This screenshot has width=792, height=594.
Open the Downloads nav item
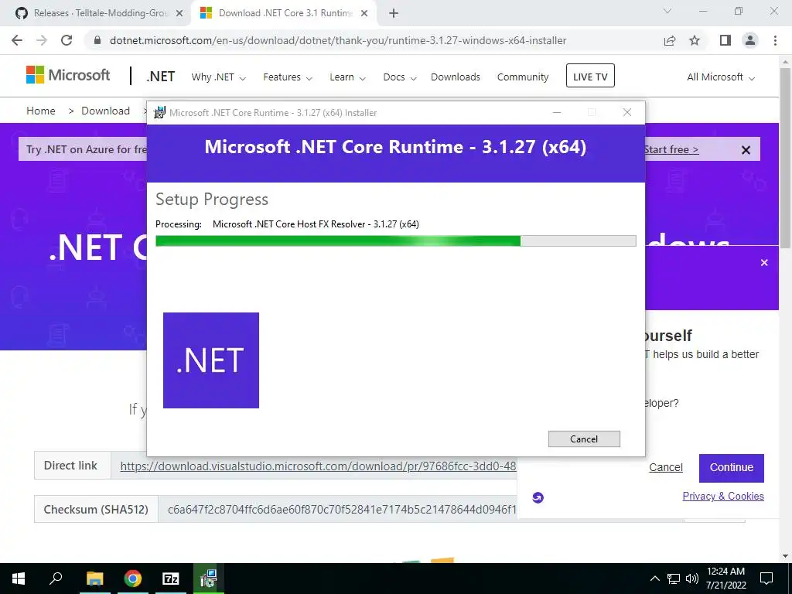click(456, 77)
